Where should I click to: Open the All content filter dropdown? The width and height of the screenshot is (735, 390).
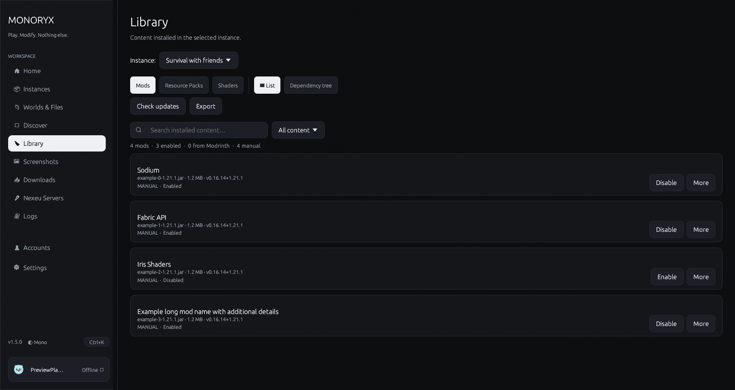pos(298,130)
